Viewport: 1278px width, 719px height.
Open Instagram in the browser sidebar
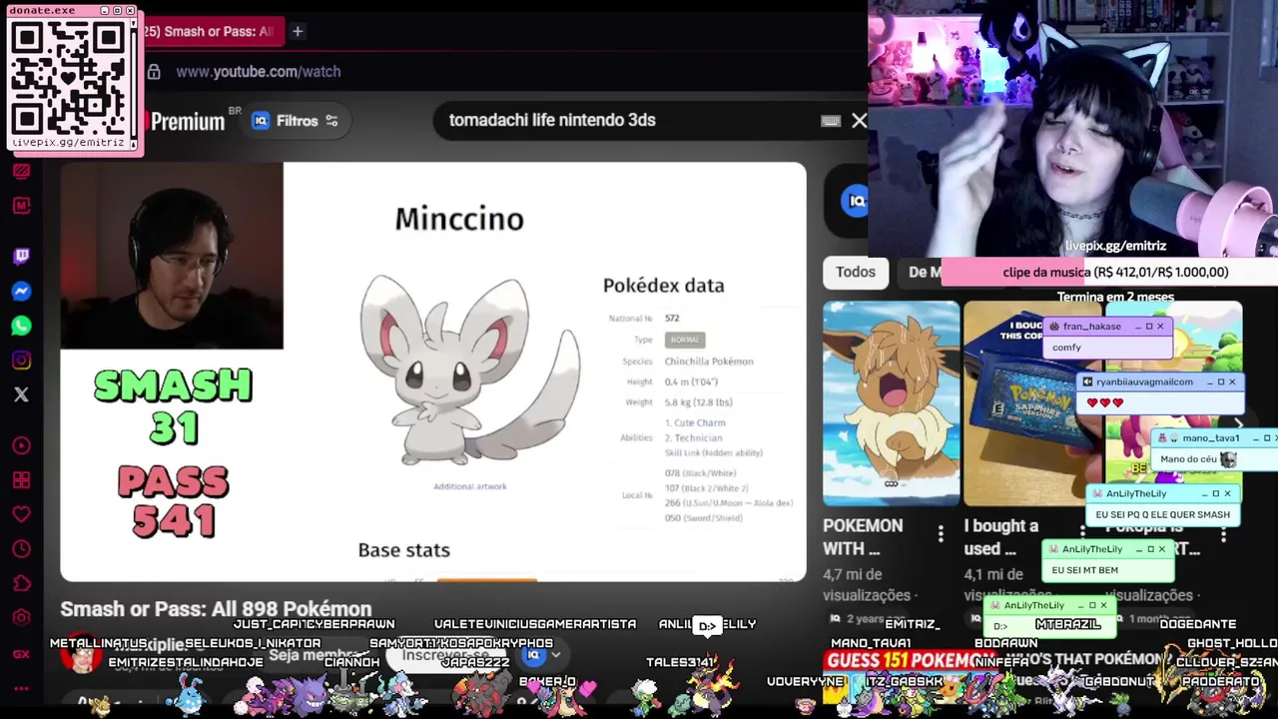21,360
